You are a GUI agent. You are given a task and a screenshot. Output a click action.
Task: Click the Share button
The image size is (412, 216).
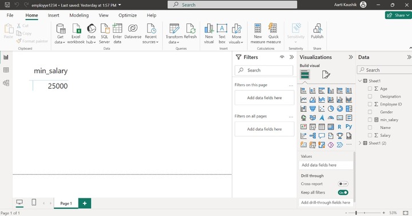[398, 15]
